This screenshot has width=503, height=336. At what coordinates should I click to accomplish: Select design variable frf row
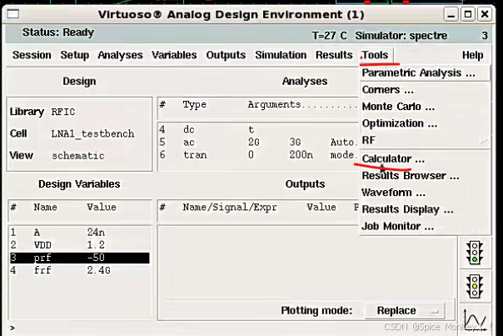(80, 270)
